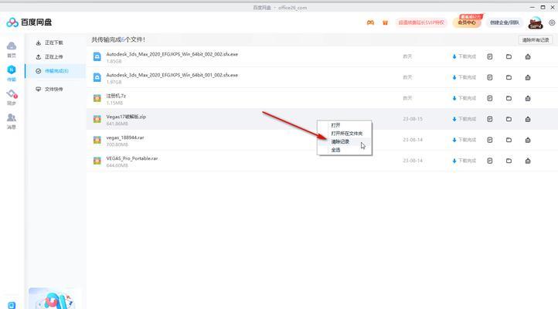Open file icon for Autodesk 002_002 row
Screen dimensions: 558x309
click(x=490, y=56)
